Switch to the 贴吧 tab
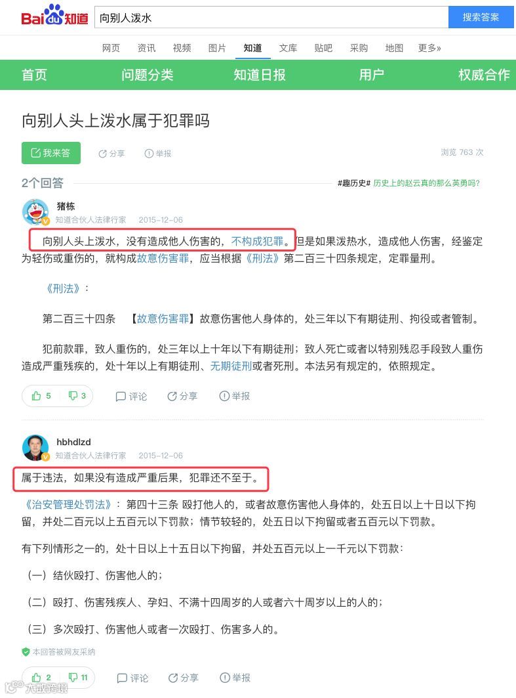The width and height of the screenshot is (516, 698). (323, 48)
